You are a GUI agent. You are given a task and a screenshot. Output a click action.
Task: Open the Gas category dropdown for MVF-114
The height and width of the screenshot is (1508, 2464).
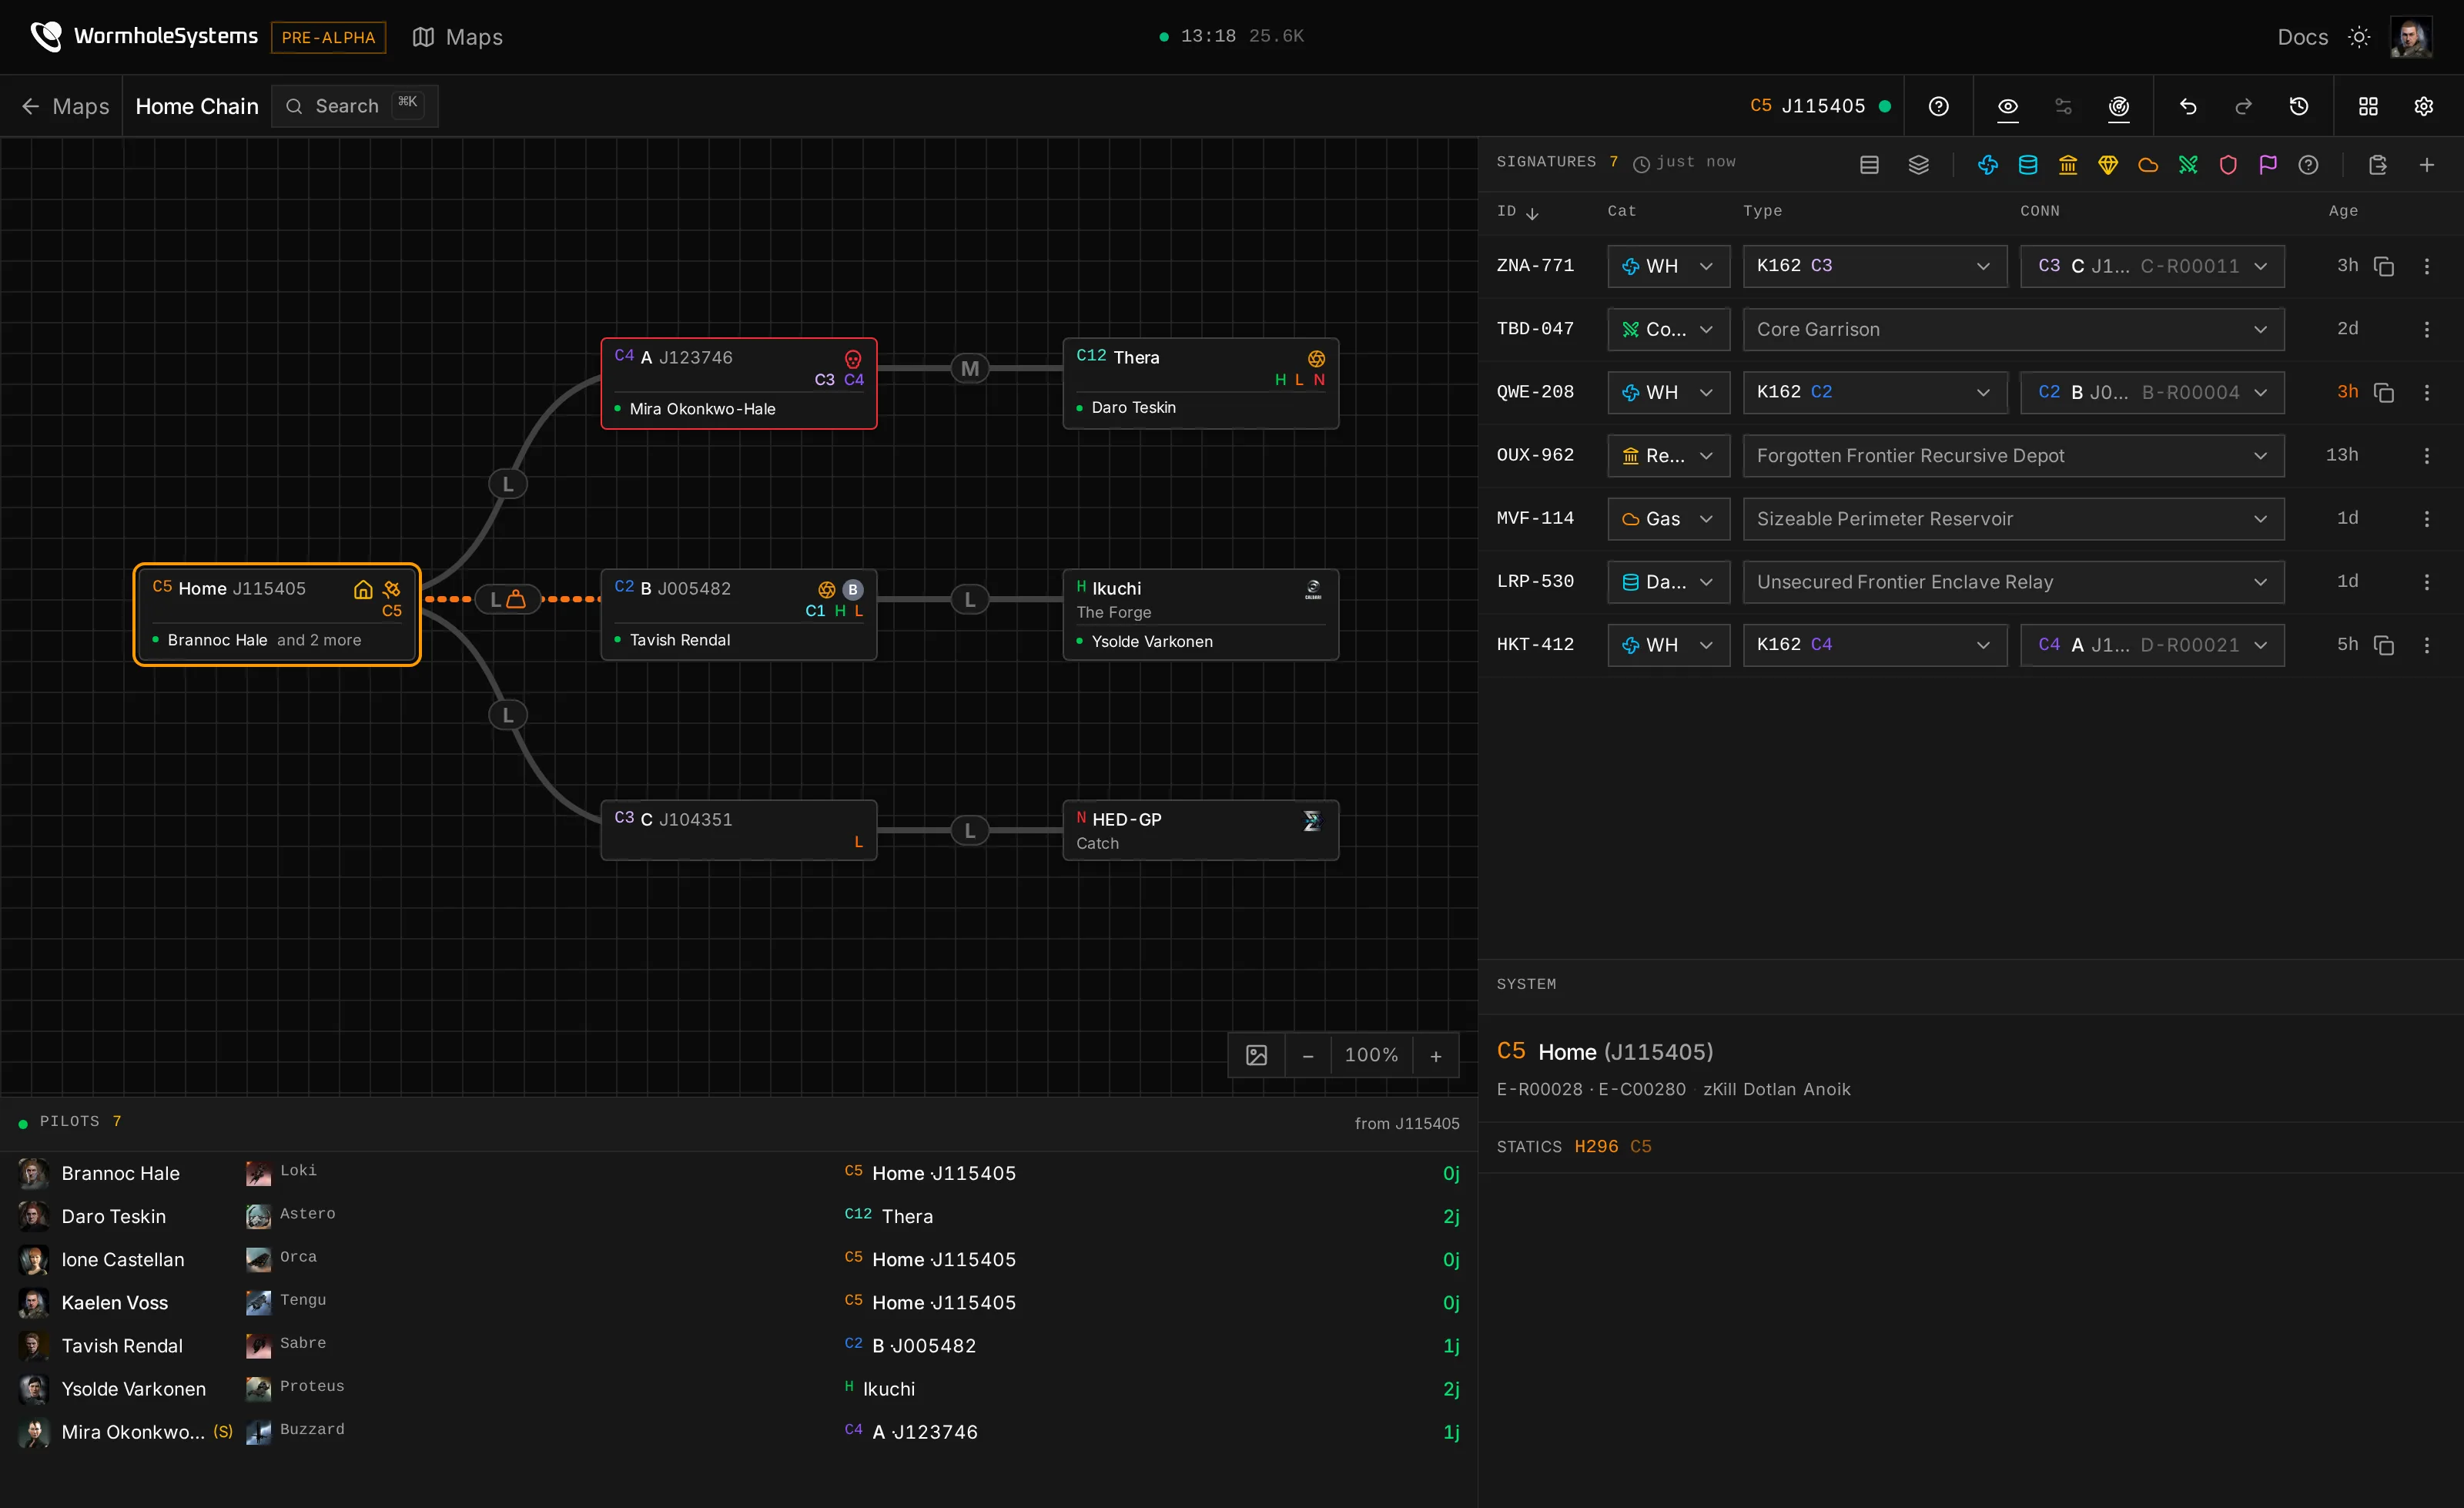1669,518
